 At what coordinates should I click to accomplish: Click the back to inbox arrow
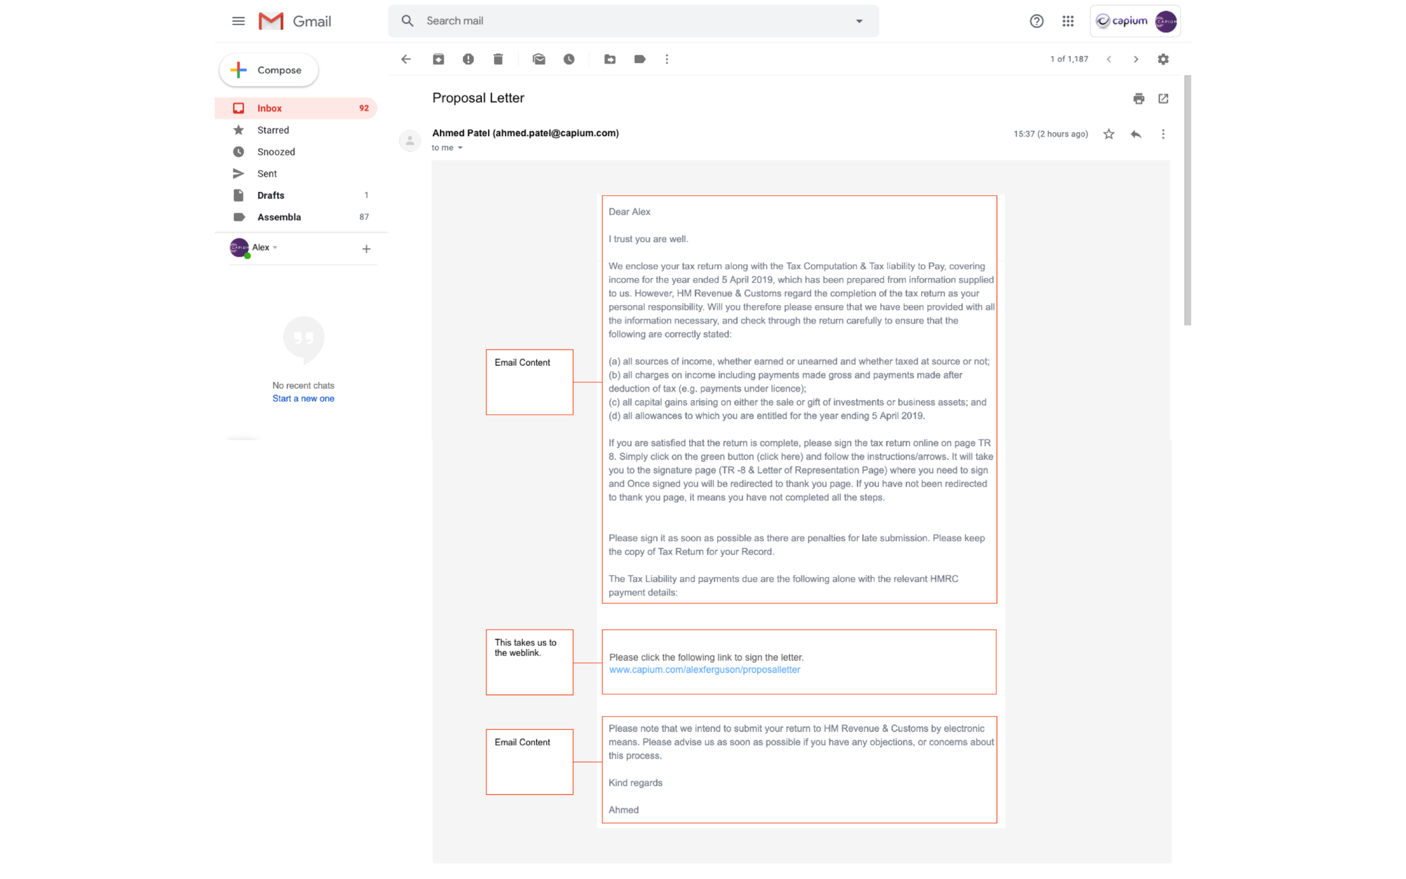point(405,59)
